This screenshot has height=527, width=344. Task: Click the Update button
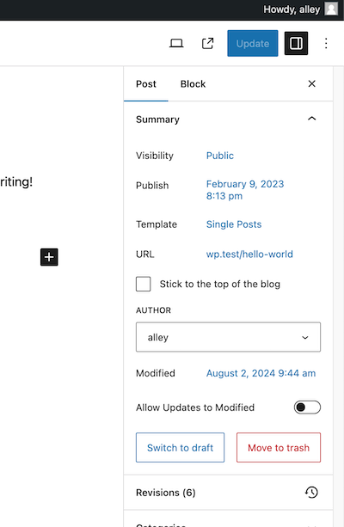pos(253,43)
